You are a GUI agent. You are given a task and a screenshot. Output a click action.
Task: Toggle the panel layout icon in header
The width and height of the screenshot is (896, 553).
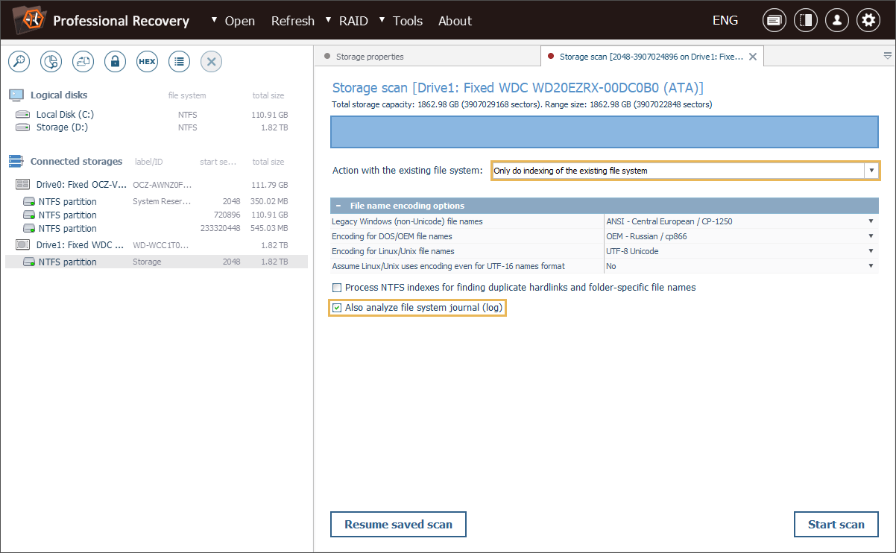[806, 21]
